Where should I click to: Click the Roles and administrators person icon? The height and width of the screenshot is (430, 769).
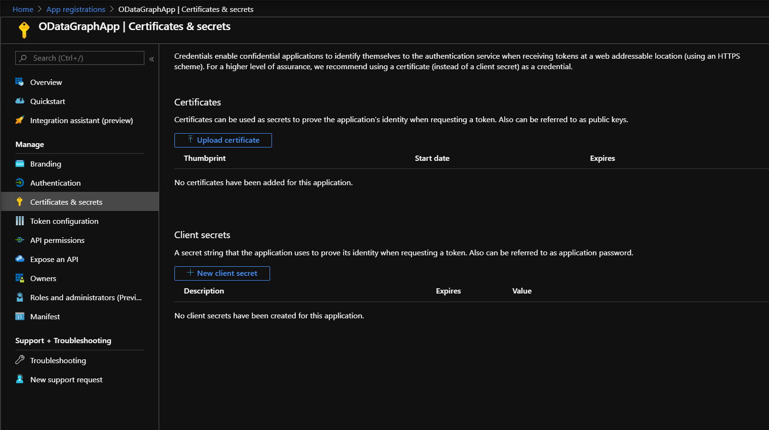point(20,297)
